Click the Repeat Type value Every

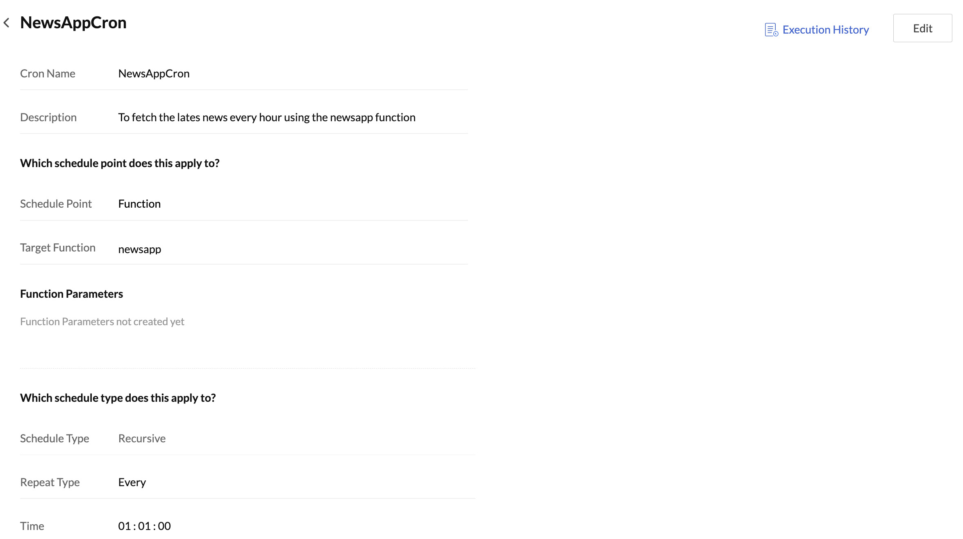pos(132,482)
